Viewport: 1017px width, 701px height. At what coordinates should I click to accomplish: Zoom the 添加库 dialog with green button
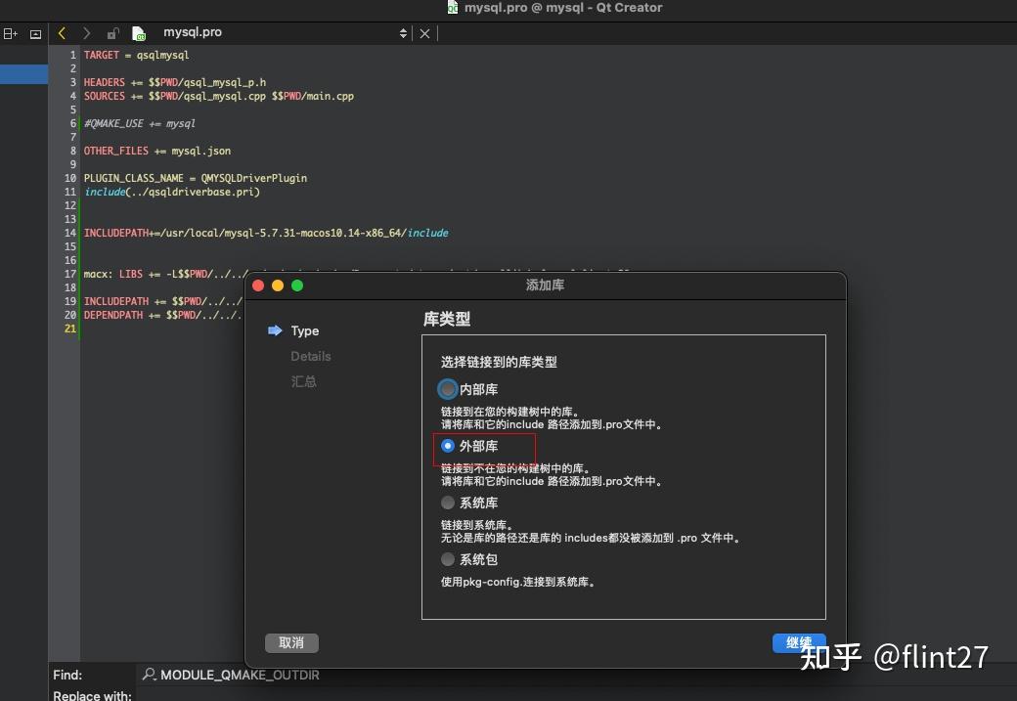point(297,285)
